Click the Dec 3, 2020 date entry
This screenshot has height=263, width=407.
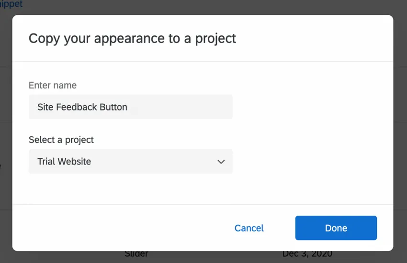point(307,254)
